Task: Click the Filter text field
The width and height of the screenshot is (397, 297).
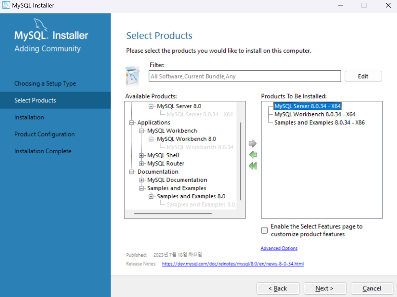Action: (245, 76)
